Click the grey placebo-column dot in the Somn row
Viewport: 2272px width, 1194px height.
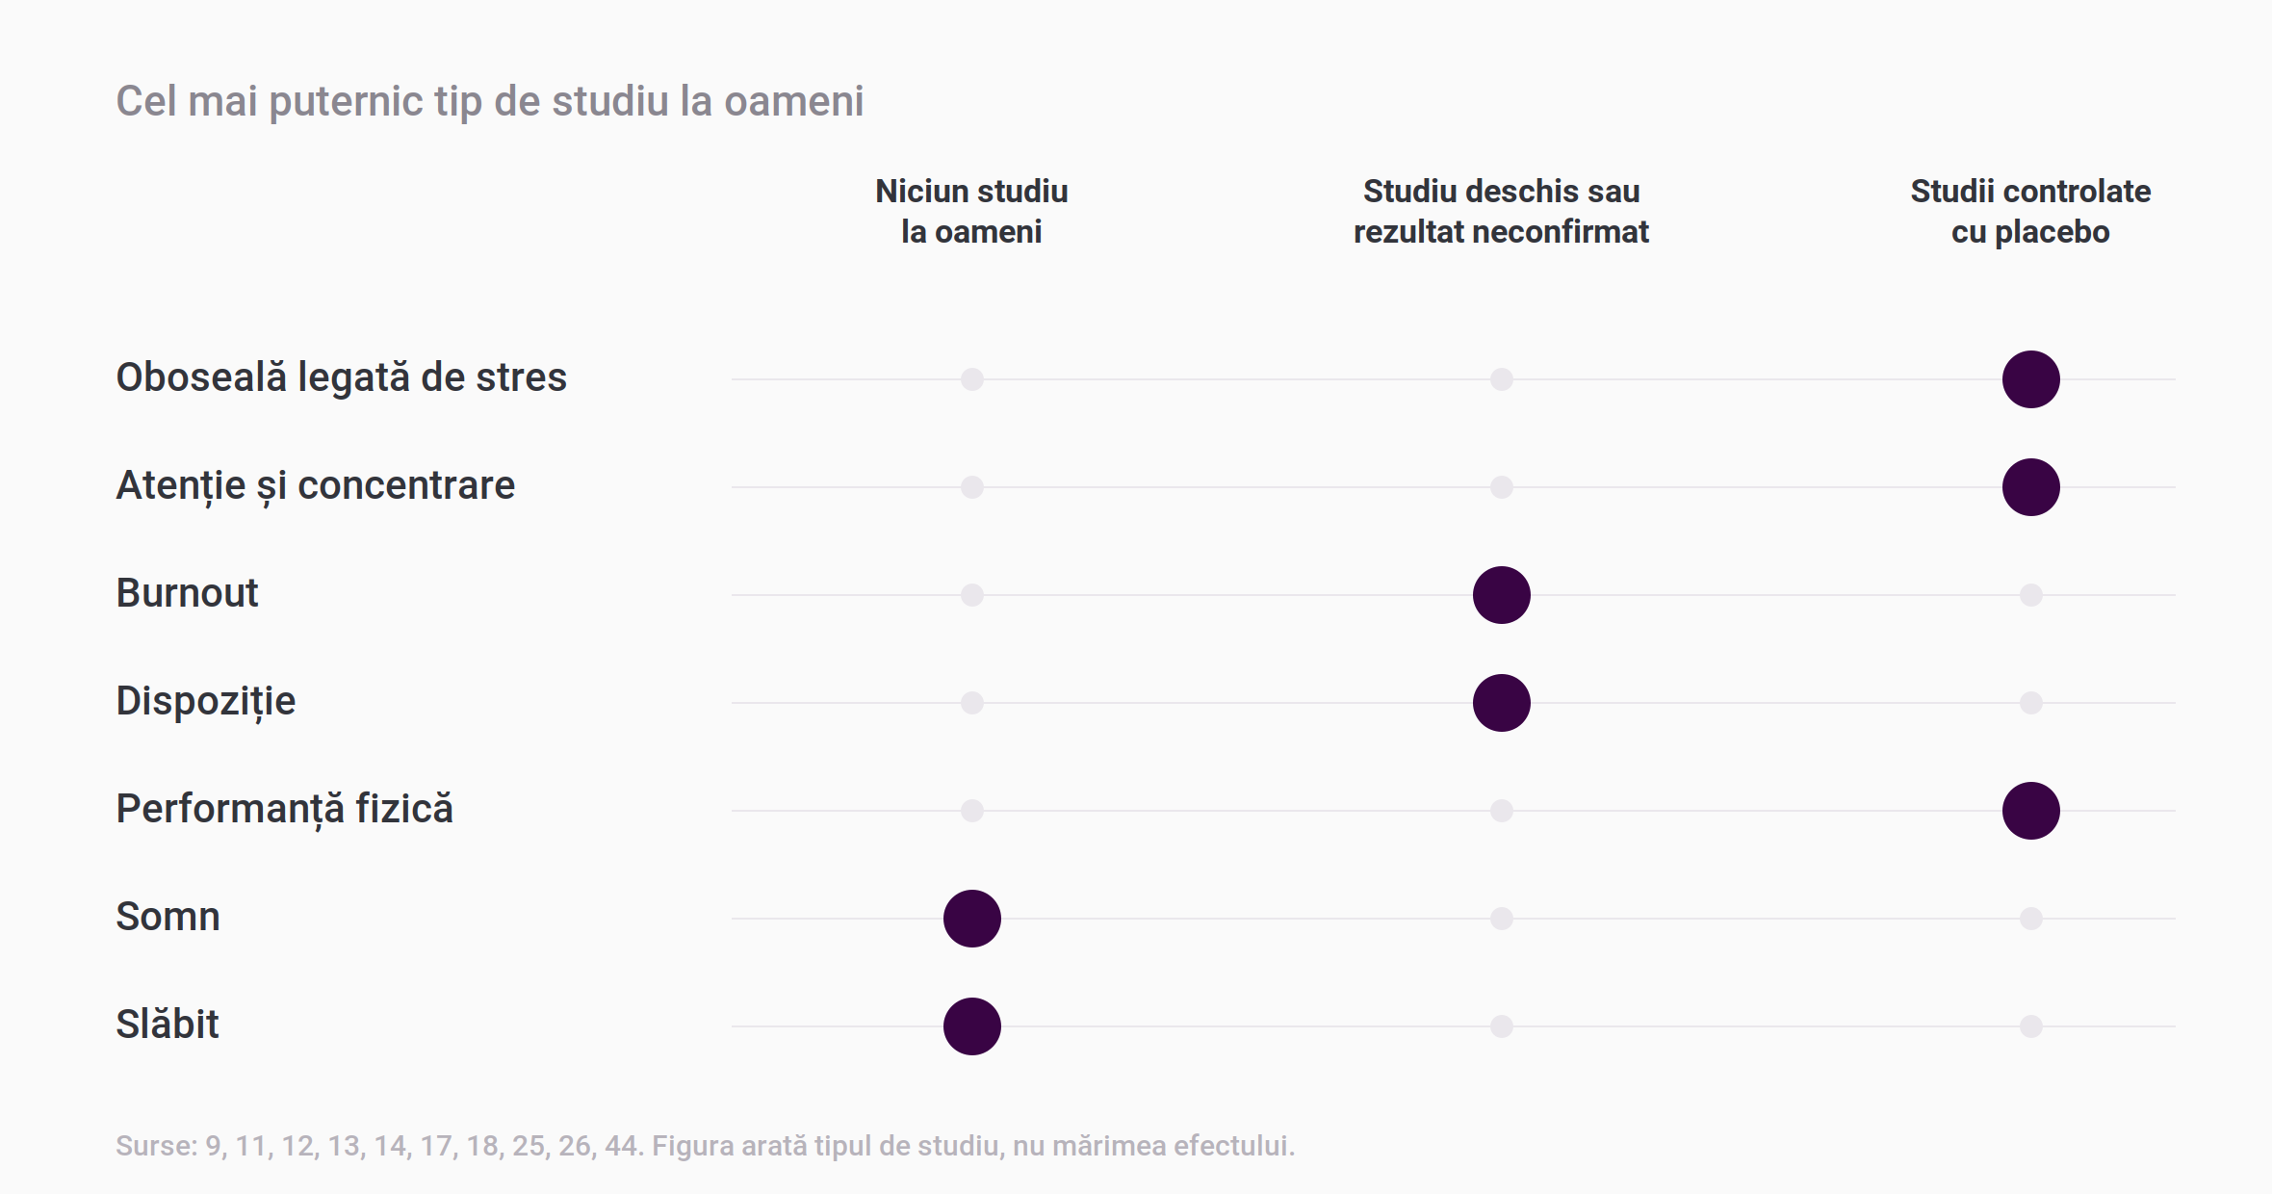point(2031,919)
